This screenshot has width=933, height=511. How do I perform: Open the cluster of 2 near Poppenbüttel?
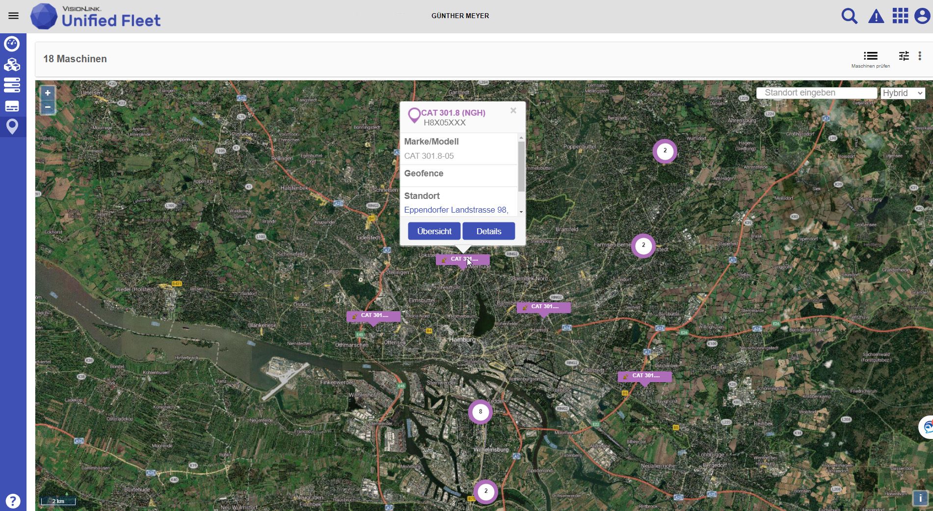(x=665, y=151)
